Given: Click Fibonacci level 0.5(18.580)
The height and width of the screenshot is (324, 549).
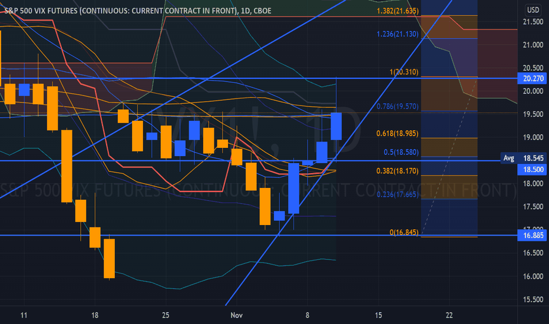Looking at the screenshot, I should [401, 152].
